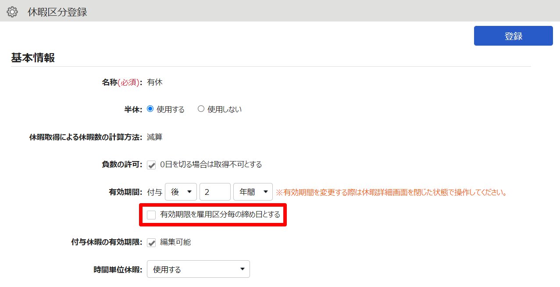The height and width of the screenshot is (287, 560).
Task: Click the 有効期間 number field showing 2
Action: pos(215,192)
